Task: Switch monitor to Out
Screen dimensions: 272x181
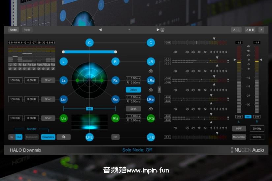Action: 19,137
